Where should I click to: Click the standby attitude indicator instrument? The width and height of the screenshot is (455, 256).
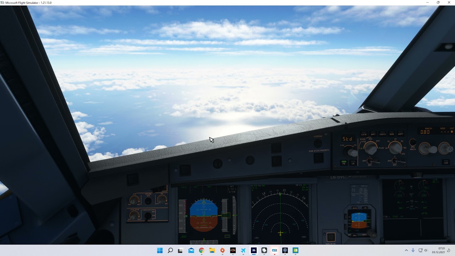pos(359,220)
